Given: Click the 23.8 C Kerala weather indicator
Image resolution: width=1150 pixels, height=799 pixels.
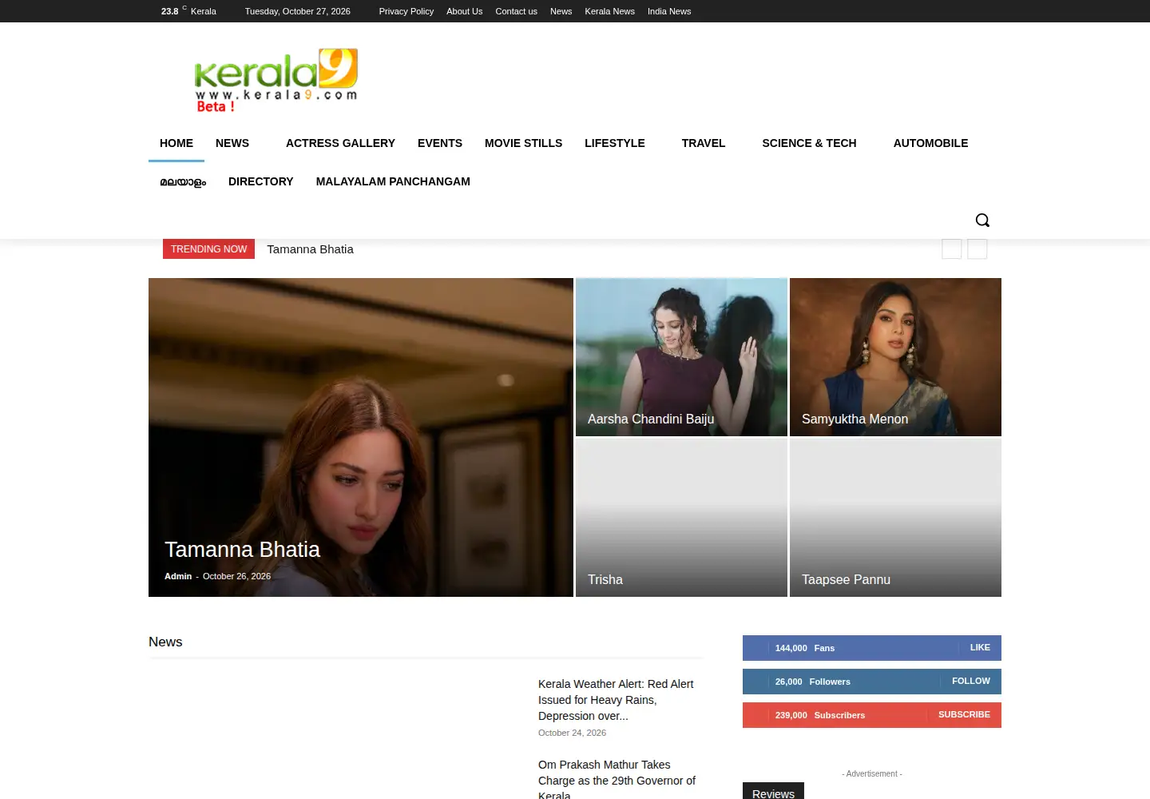Looking at the screenshot, I should tap(188, 11).
